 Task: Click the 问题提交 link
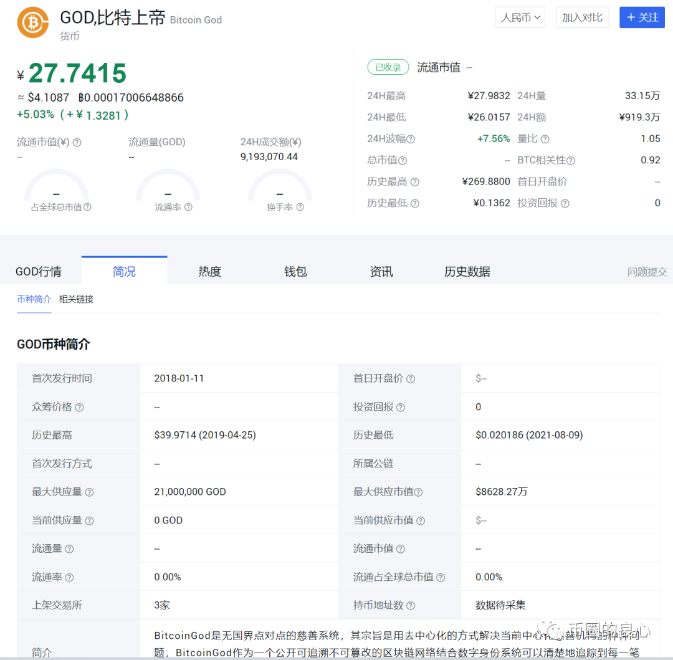647,272
